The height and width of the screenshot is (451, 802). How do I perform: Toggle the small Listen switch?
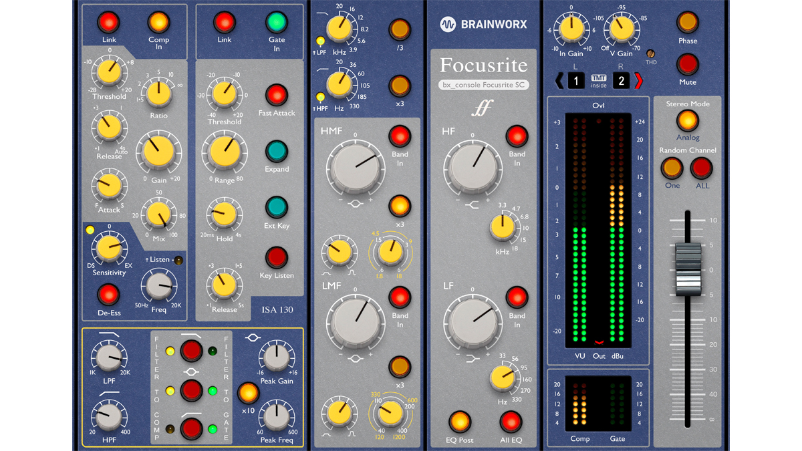coord(178,261)
